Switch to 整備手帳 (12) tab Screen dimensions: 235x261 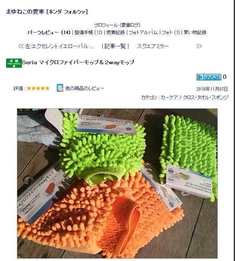pos(89,32)
